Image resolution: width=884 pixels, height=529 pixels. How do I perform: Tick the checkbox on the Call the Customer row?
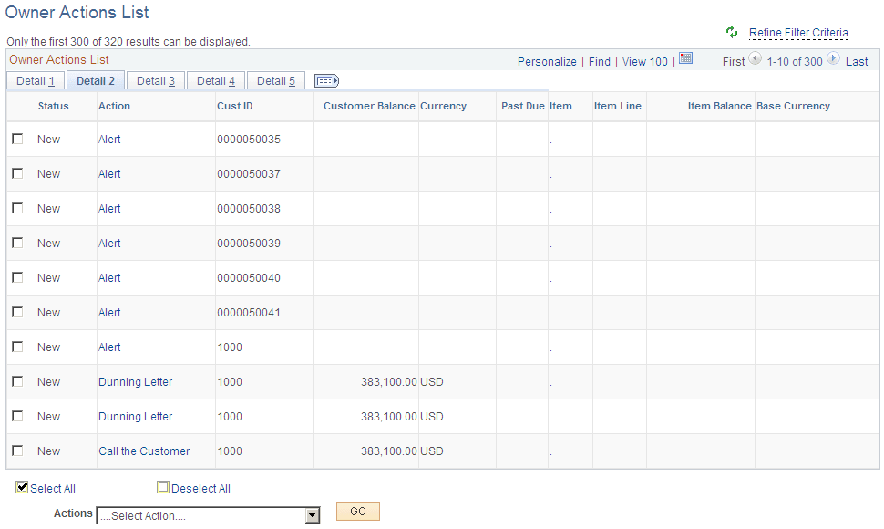tap(17, 451)
